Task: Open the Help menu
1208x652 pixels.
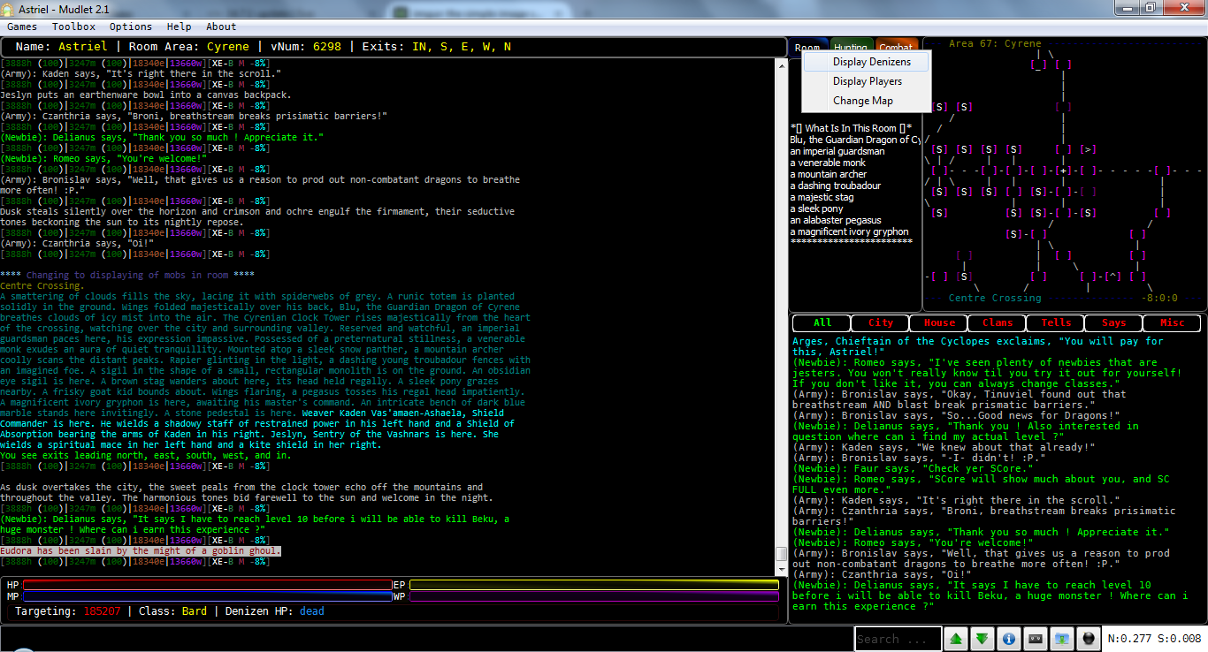Action: click(x=179, y=27)
